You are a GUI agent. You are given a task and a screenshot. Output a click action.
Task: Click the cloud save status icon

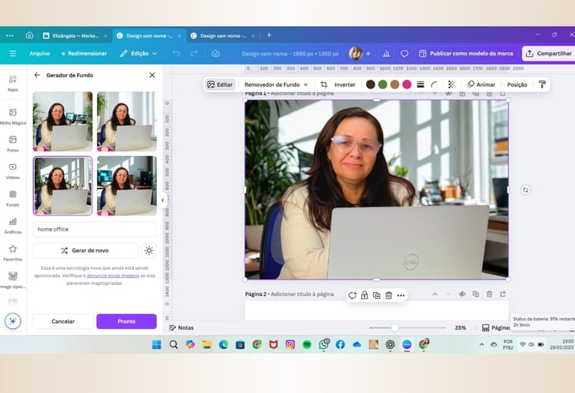pyautogui.click(x=215, y=54)
